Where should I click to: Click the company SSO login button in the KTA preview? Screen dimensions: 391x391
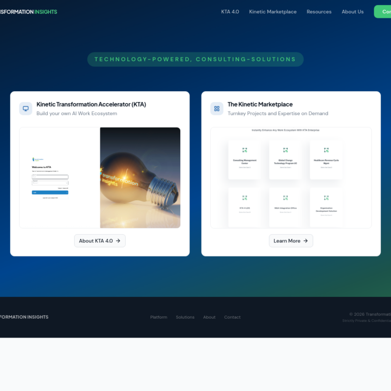coord(50,198)
